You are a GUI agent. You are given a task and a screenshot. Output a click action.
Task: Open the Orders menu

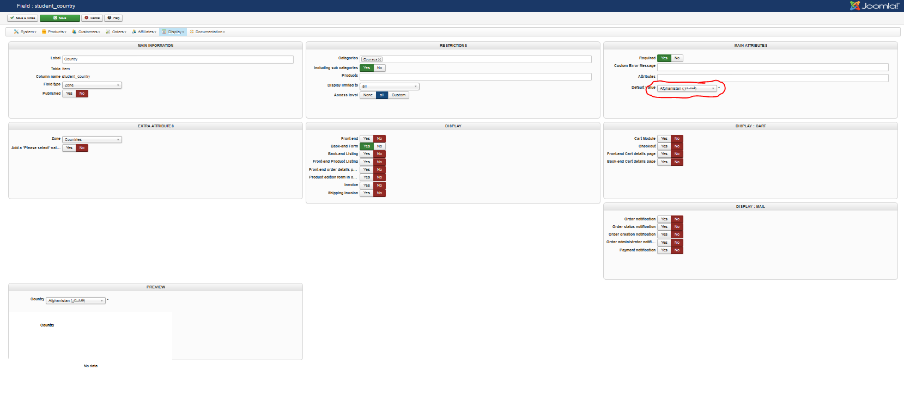(116, 32)
